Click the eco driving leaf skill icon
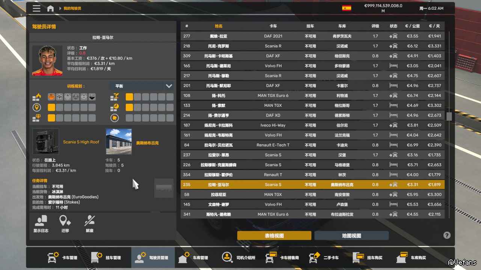This screenshot has height=270, width=481. click(115, 118)
